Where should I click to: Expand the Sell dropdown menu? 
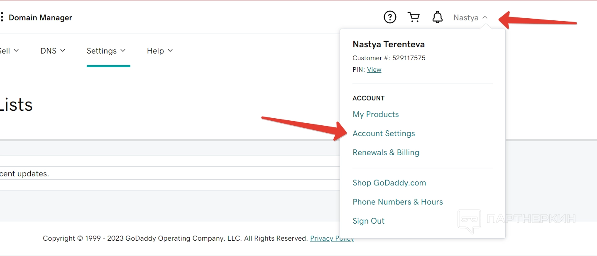(8, 51)
